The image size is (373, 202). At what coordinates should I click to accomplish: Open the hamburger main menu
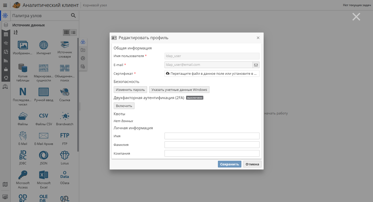(x=5, y=5)
